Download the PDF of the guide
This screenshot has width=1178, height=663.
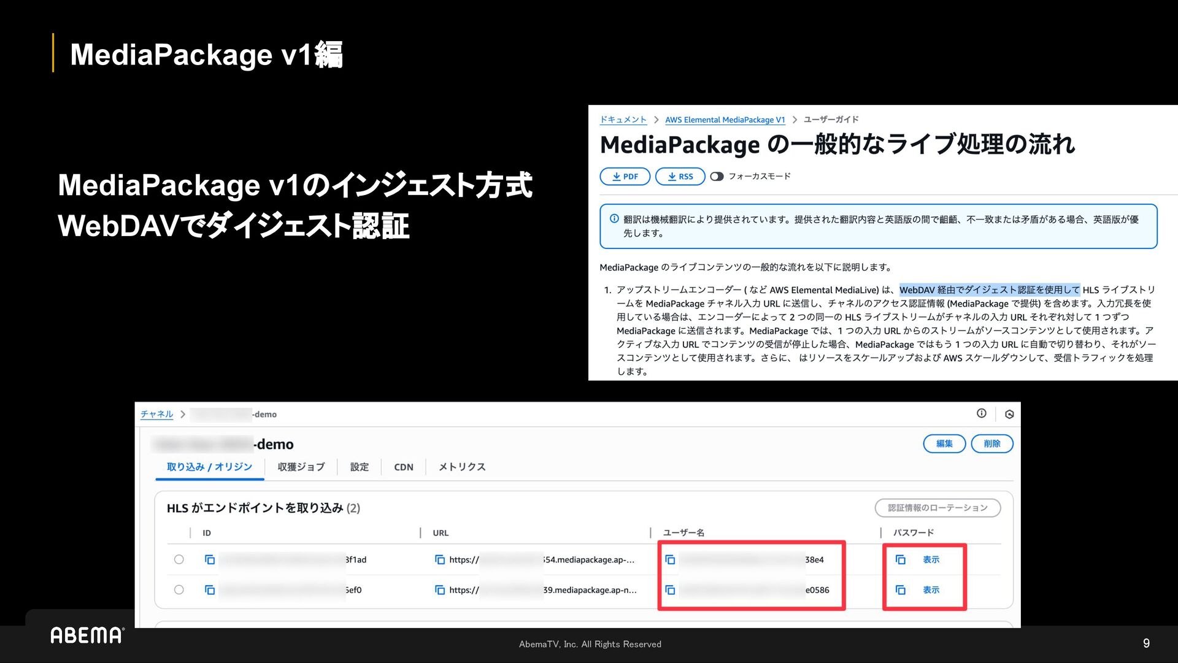pos(625,177)
